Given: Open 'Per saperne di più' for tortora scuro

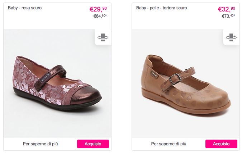Looking at the screenshot, I should [169, 144].
